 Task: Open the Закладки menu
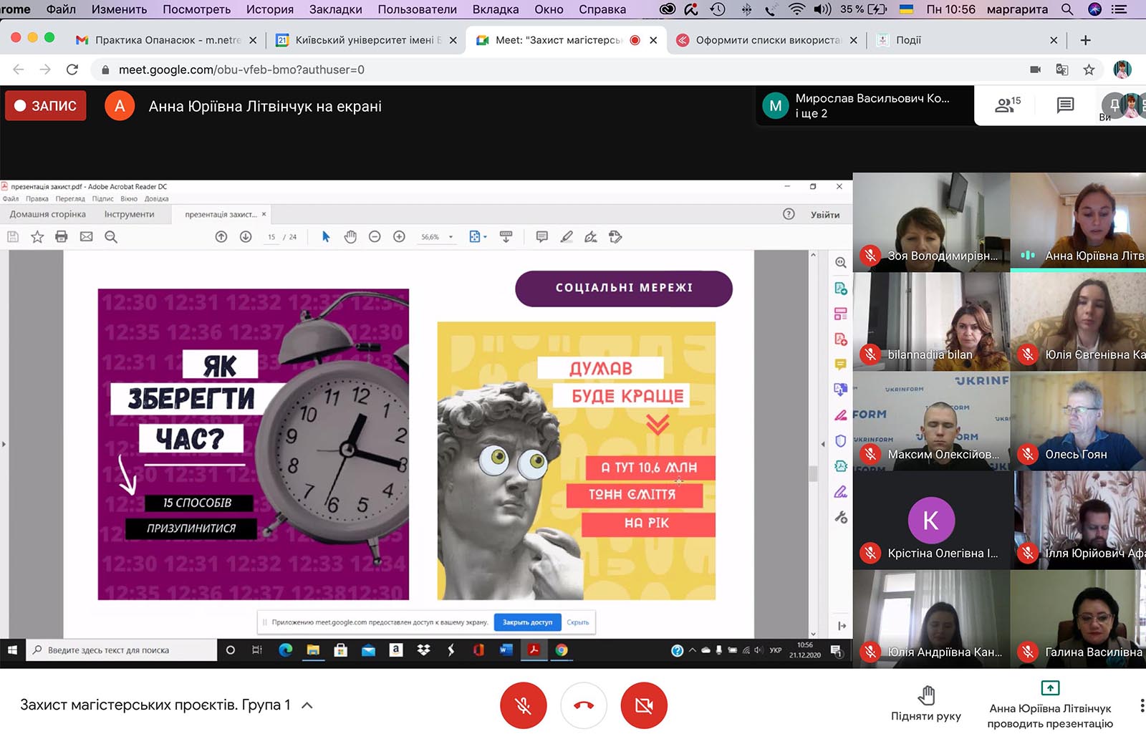tap(335, 9)
